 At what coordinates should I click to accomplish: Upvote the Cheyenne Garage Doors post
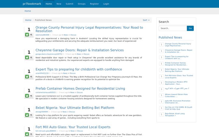pos(27,57)
